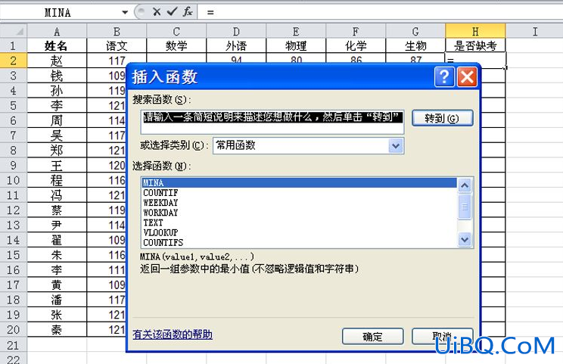
Task: Select column D header
Action: point(236,31)
